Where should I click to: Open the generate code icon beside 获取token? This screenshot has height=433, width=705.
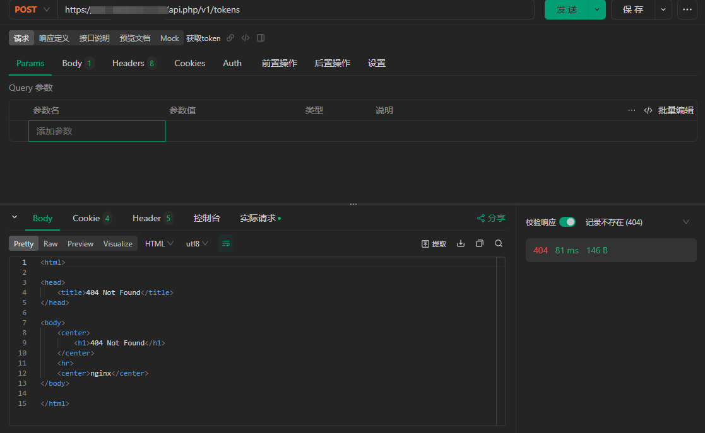[x=246, y=38]
